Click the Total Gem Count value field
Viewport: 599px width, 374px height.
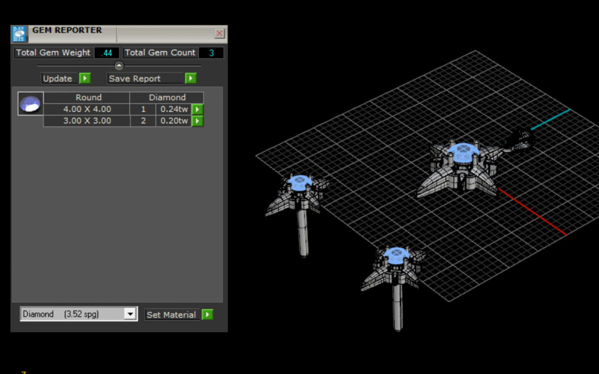211,53
